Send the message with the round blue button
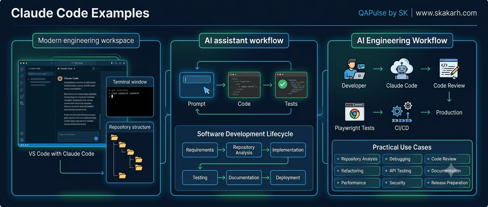 [96, 139]
